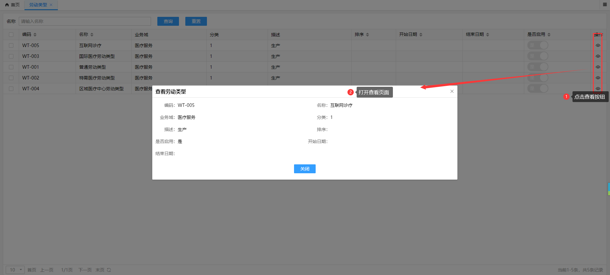Click the 请输入名称 name input field
The image size is (610, 275).
click(x=85, y=21)
